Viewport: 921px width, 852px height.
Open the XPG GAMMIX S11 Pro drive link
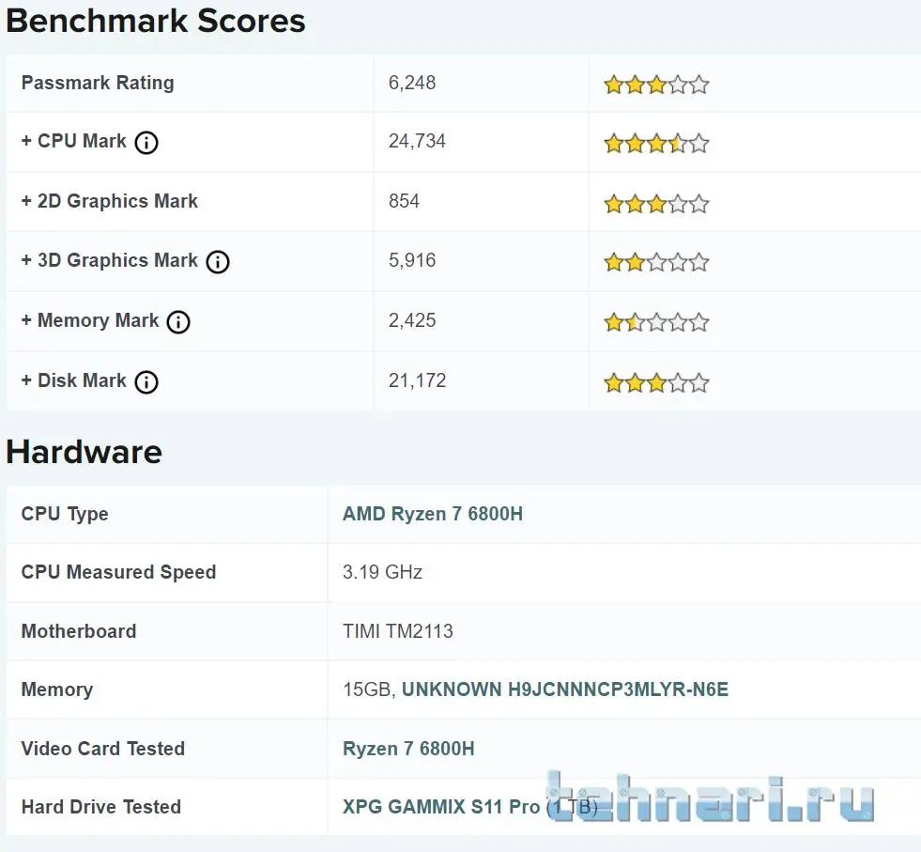pos(441,806)
